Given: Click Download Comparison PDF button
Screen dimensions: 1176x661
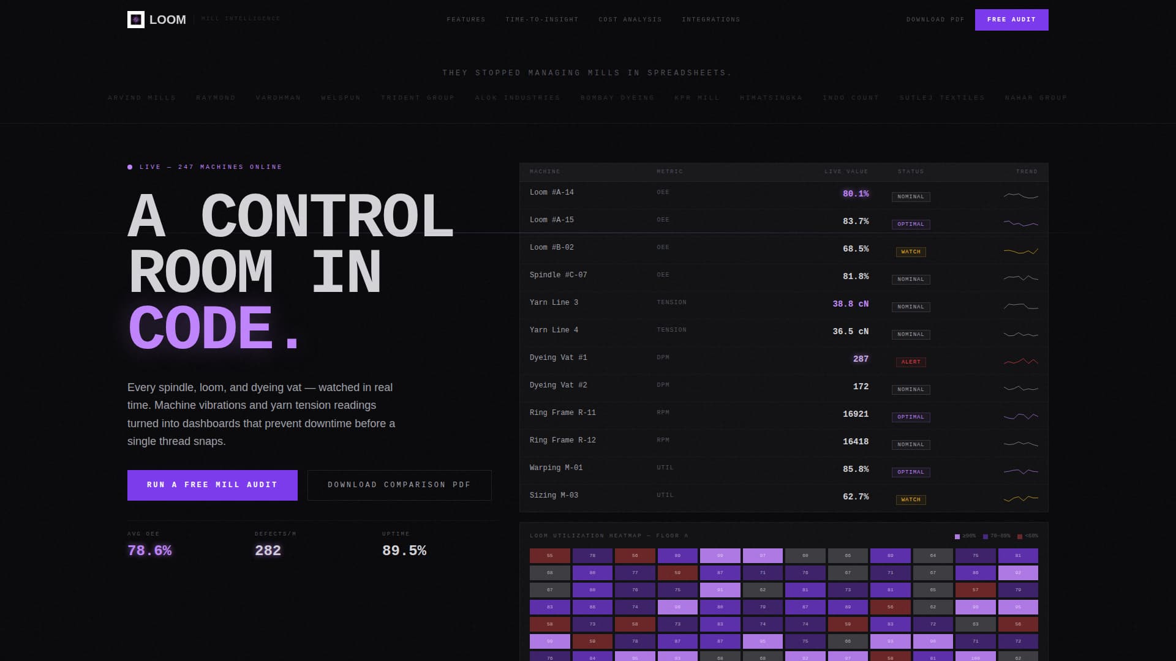Looking at the screenshot, I should click(x=399, y=485).
